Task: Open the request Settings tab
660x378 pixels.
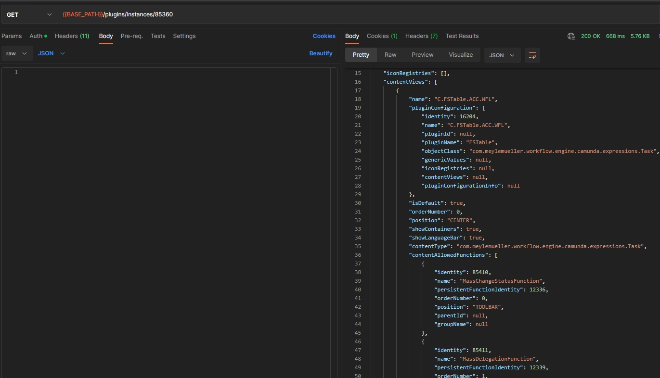Action: pos(184,36)
